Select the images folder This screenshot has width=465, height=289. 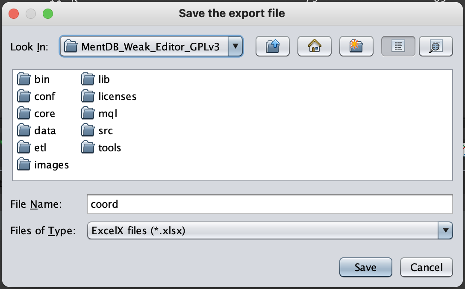click(51, 165)
